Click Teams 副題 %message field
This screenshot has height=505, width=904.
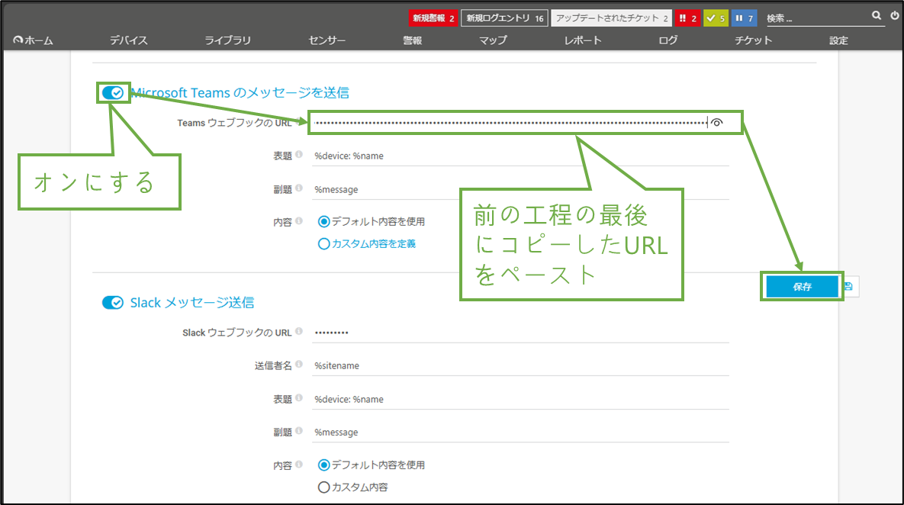[x=520, y=189]
